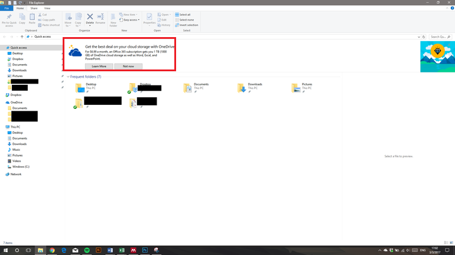455x255 pixels.
Task: Open History in the ribbon
Action: pos(164,25)
